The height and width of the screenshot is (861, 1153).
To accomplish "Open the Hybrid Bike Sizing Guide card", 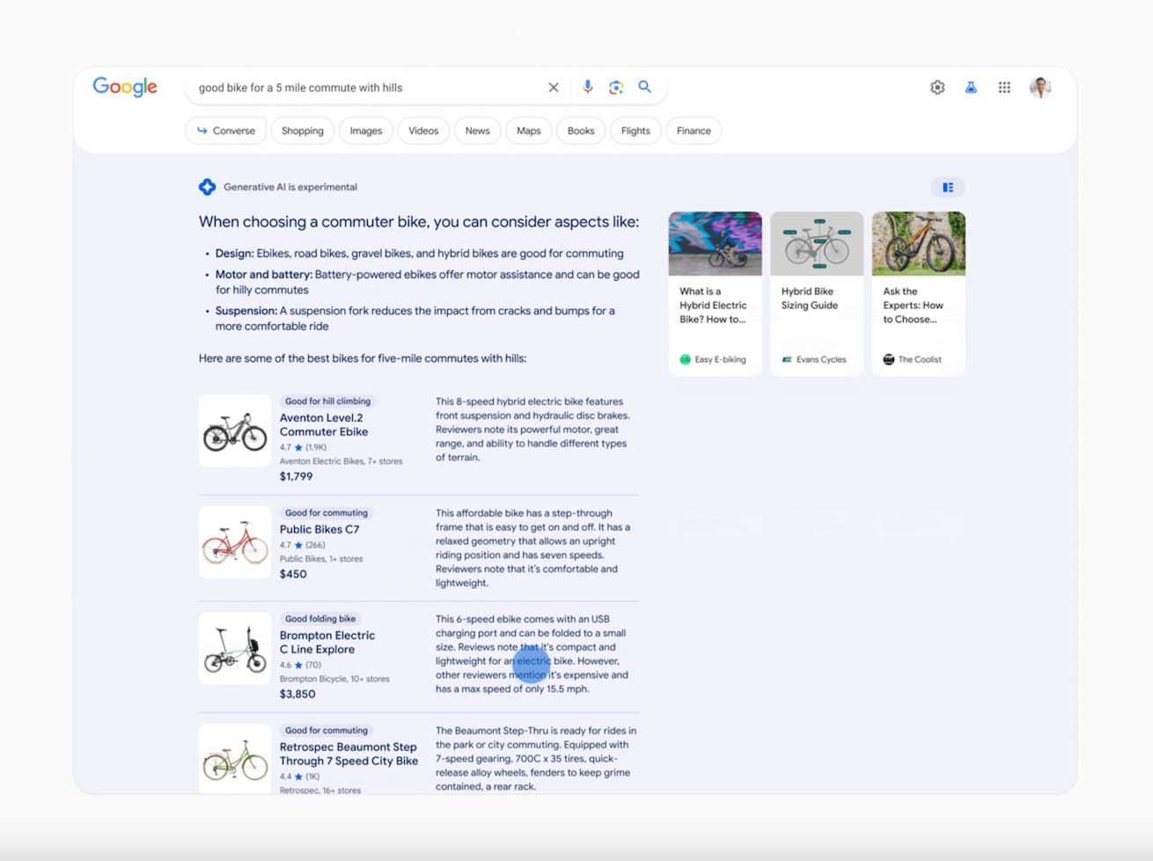I will click(817, 293).
